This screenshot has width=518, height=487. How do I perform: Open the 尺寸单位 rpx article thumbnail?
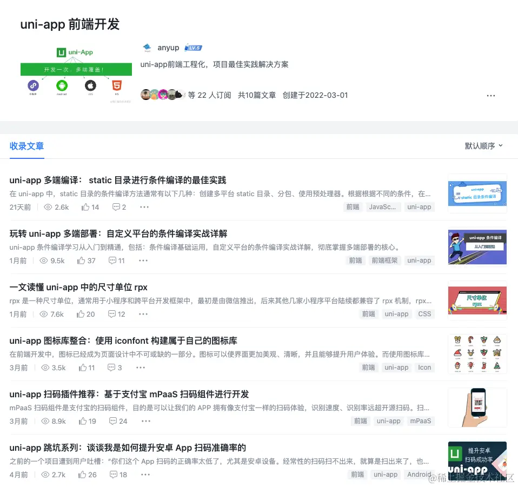pyautogui.click(x=477, y=301)
